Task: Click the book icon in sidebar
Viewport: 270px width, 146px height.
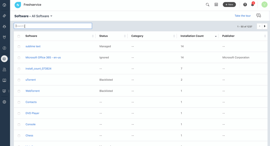Action: [4, 80]
